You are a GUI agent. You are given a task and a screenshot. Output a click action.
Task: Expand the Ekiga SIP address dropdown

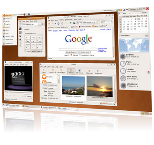click(x=40, y=24)
